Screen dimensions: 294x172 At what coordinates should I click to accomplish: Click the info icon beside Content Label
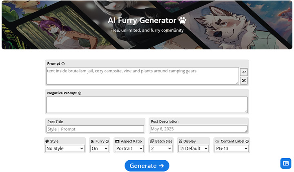click(x=247, y=142)
